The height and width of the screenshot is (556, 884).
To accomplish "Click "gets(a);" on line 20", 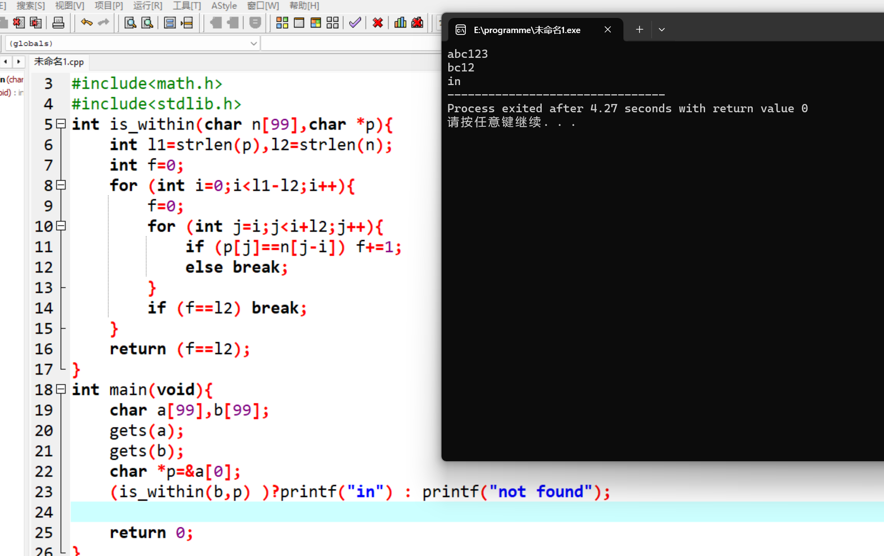I will [147, 431].
